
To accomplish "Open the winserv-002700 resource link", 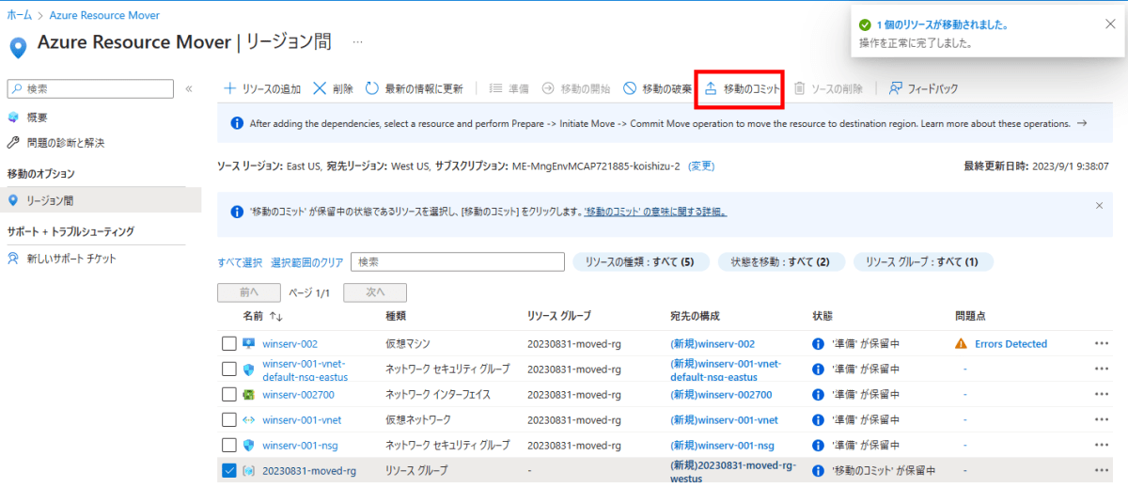I will [x=298, y=395].
